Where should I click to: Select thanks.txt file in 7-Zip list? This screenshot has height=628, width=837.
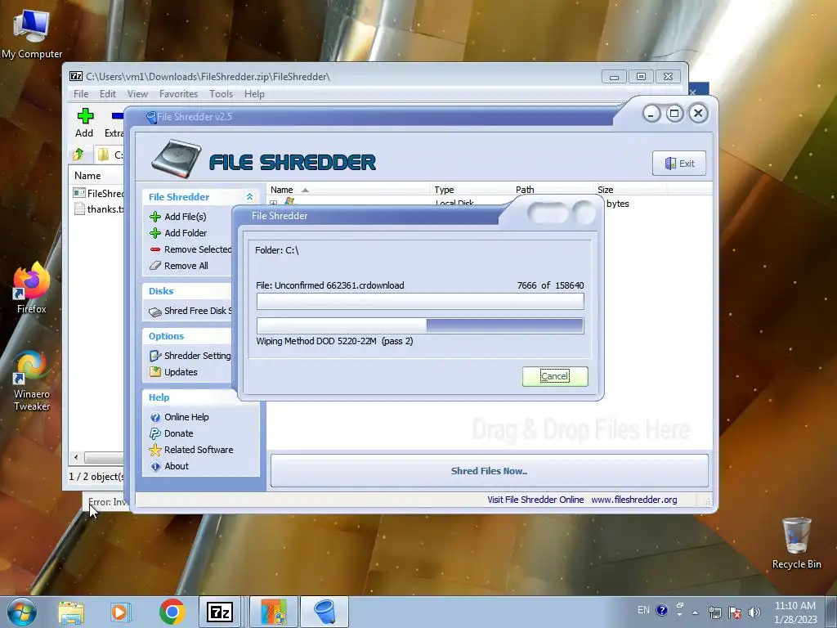click(x=99, y=209)
